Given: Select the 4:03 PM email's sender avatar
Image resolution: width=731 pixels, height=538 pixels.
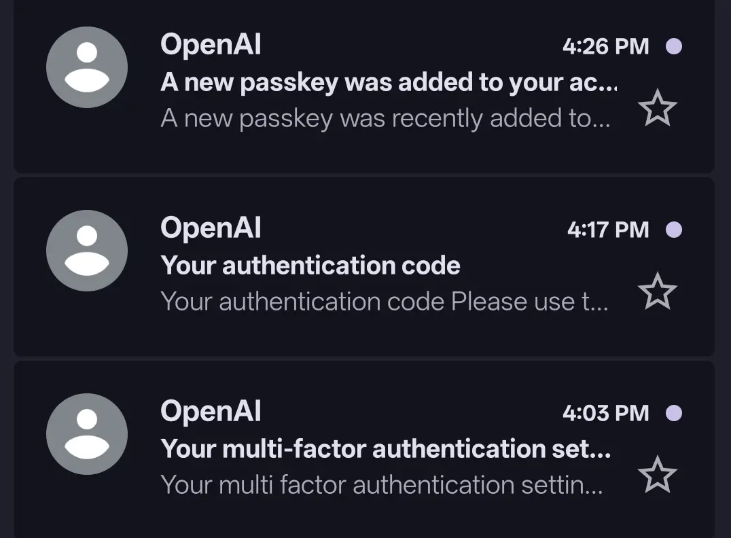Looking at the screenshot, I should click(87, 434).
